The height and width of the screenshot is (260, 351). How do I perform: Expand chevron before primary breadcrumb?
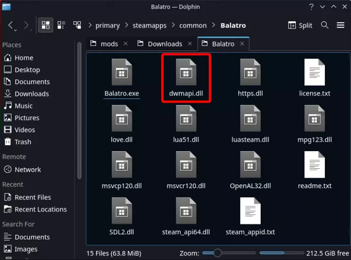(90, 25)
